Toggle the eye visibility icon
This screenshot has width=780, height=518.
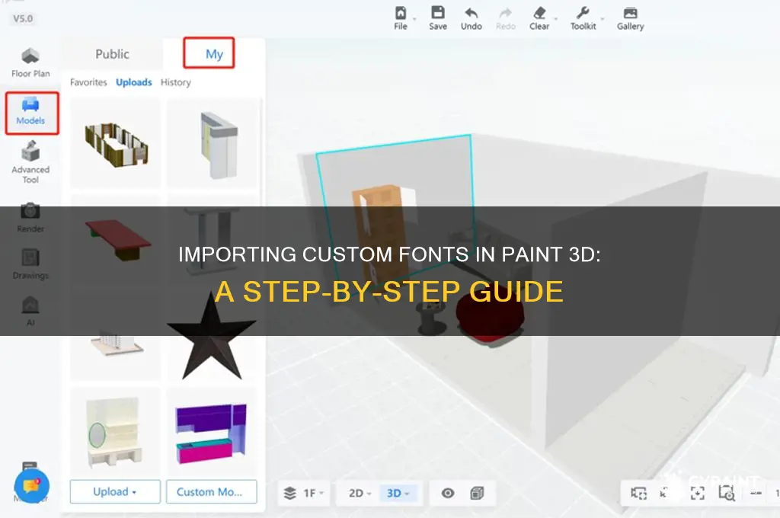click(x=448, y=493)
